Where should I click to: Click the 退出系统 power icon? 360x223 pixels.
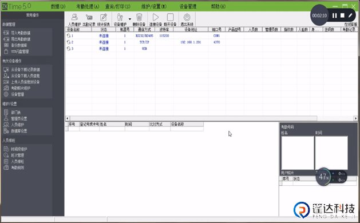point(187,19)
